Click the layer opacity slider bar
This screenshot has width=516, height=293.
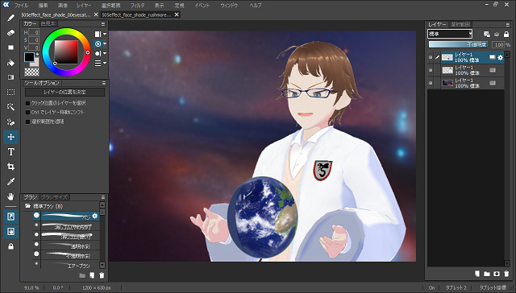pyautogui.click(x=458, y=44)
